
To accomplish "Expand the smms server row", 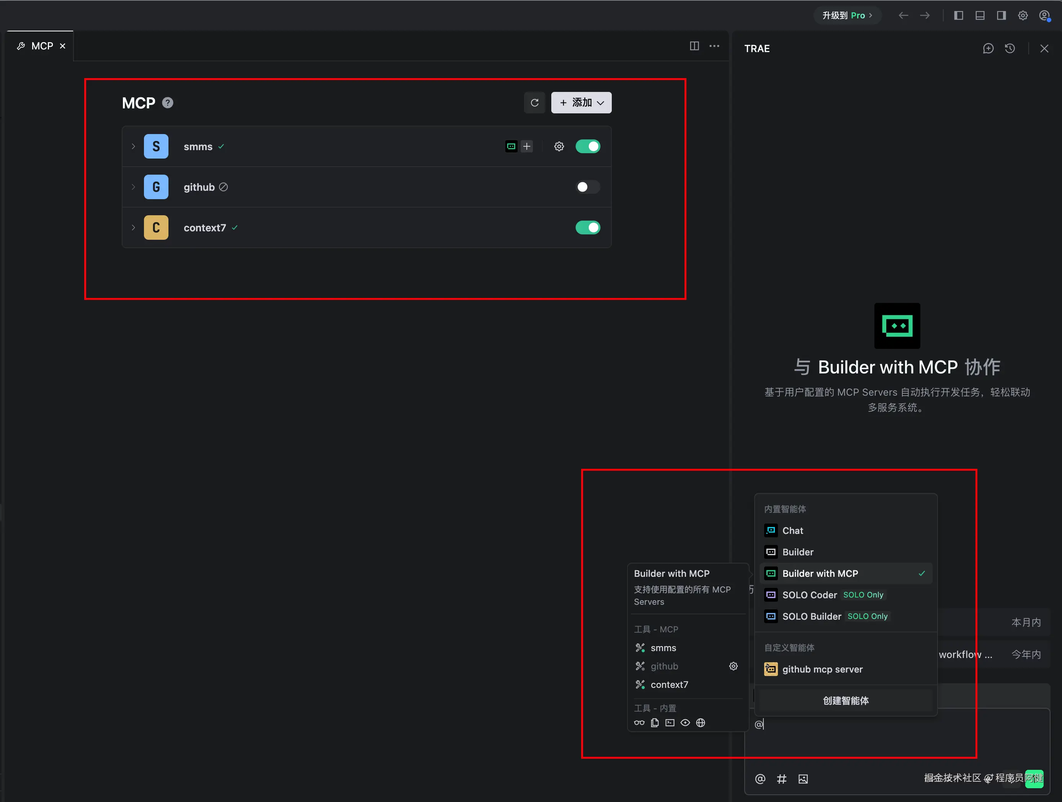I will click(x=134, y=146).
